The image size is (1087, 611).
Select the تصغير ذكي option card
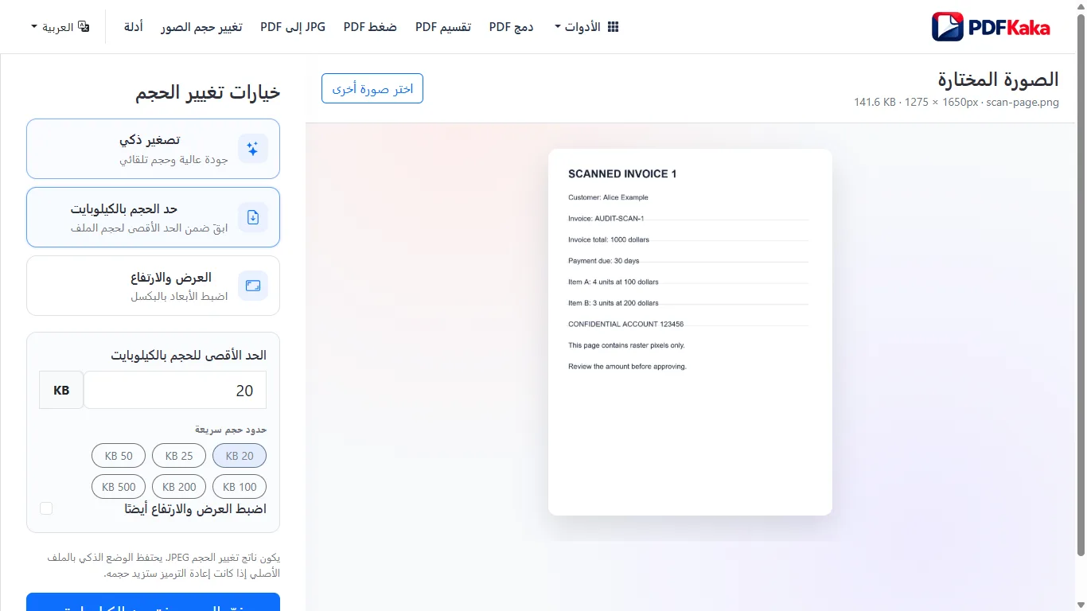click(153, 149)
